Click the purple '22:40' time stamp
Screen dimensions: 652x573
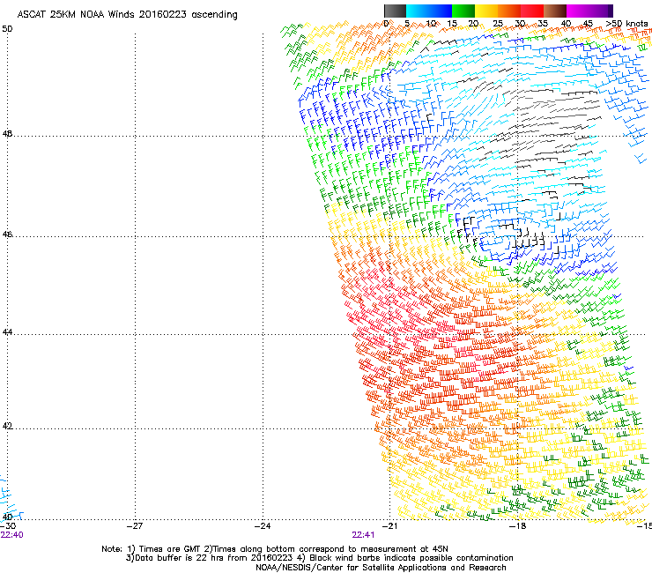point(12,535)
